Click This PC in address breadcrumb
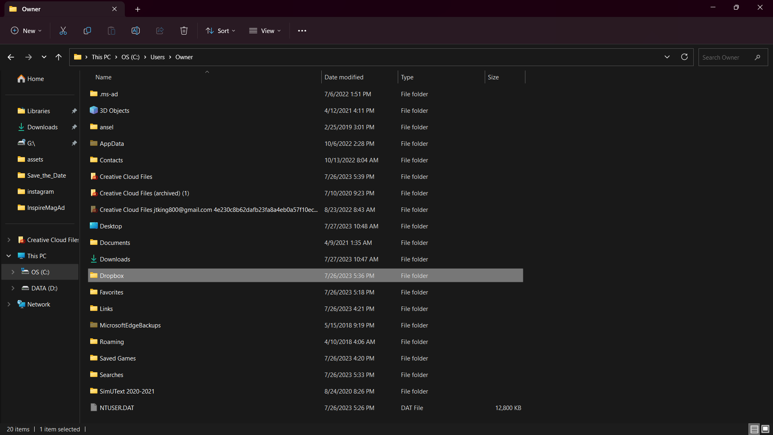The height and width of the screenshot is (435, 773). [x=101, y=57]
